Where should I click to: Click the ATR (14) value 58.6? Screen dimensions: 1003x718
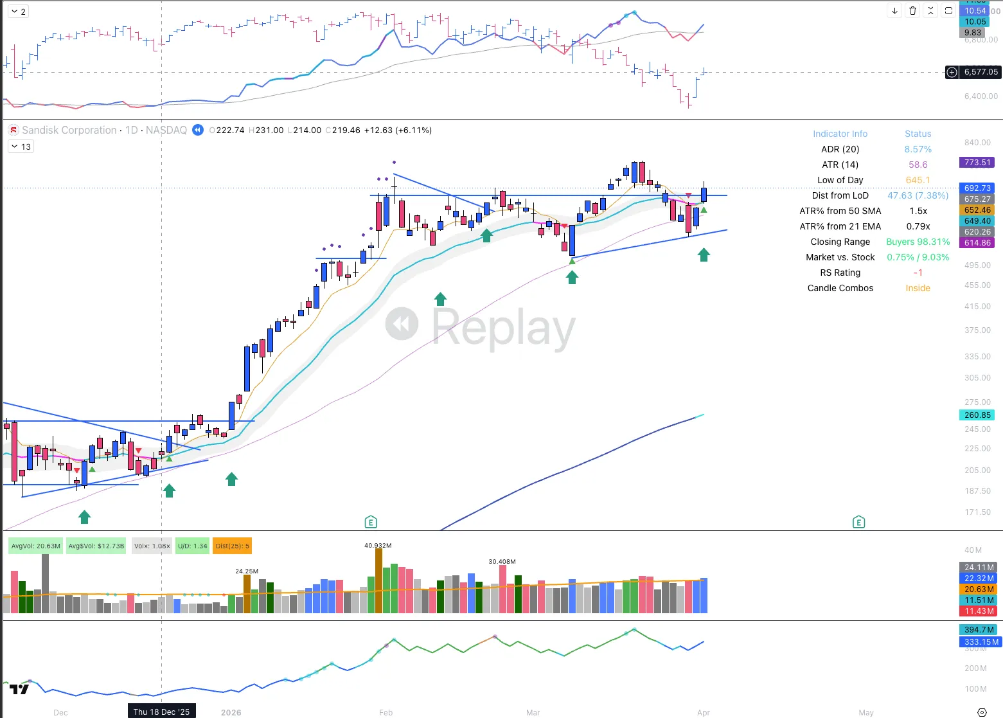point(918,165)
